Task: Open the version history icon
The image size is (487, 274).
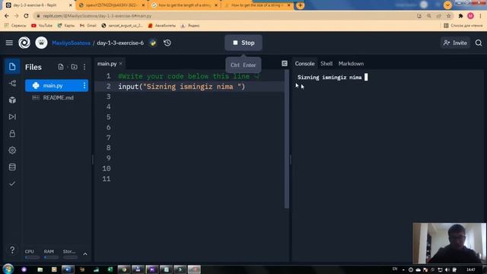Action: 167,43
